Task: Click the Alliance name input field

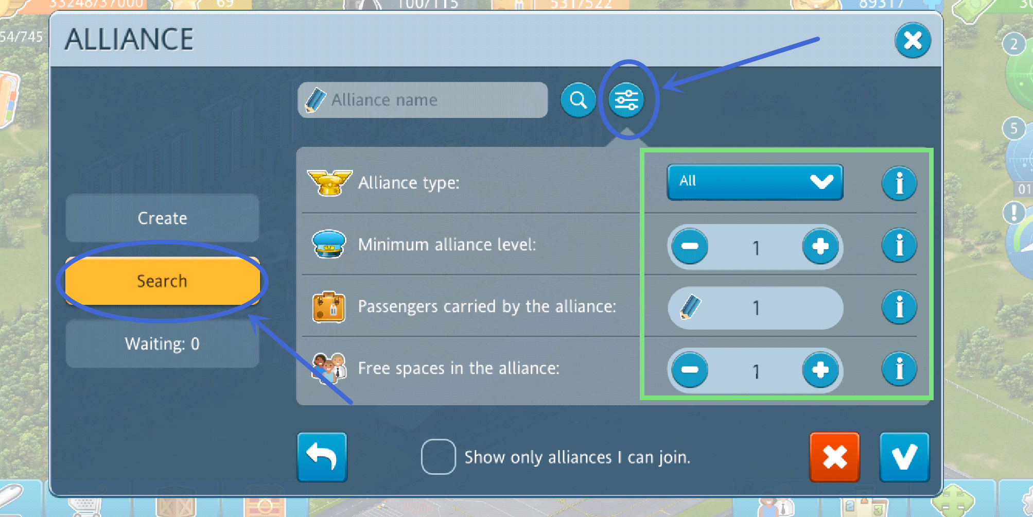Action: (x=423, y=100)
